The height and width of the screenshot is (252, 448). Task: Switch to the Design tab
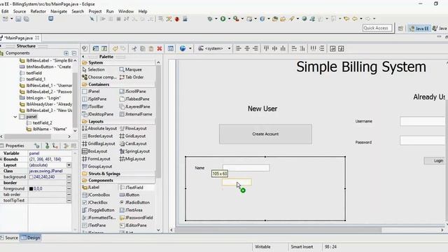pos(31,238)
